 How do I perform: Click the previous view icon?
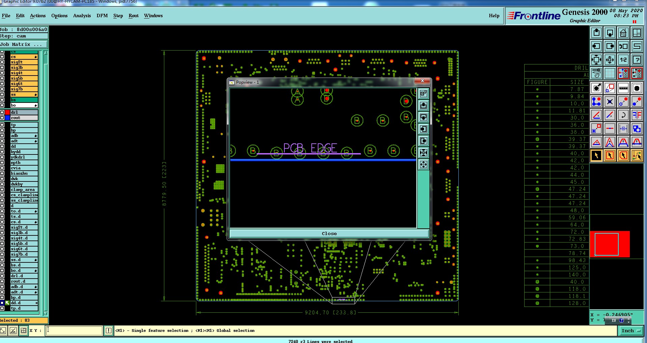pos(623,46)
